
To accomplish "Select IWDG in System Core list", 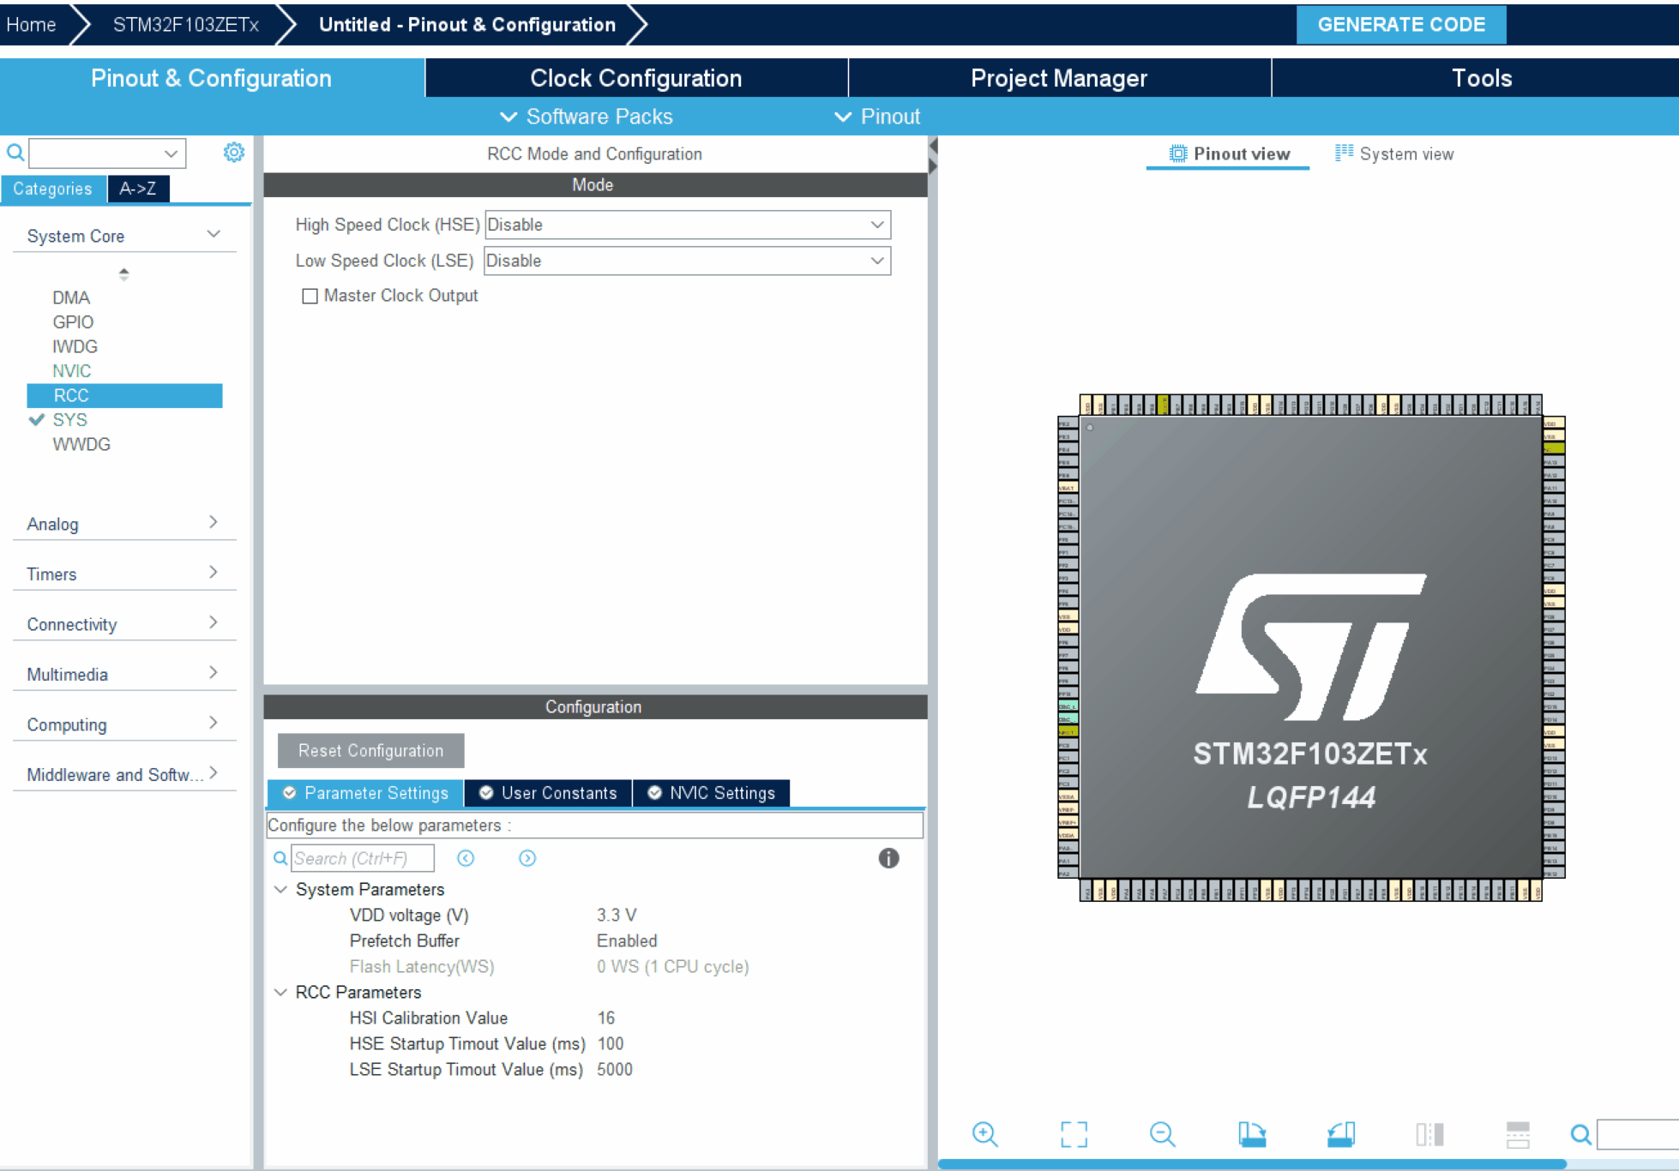I will 75,346.
